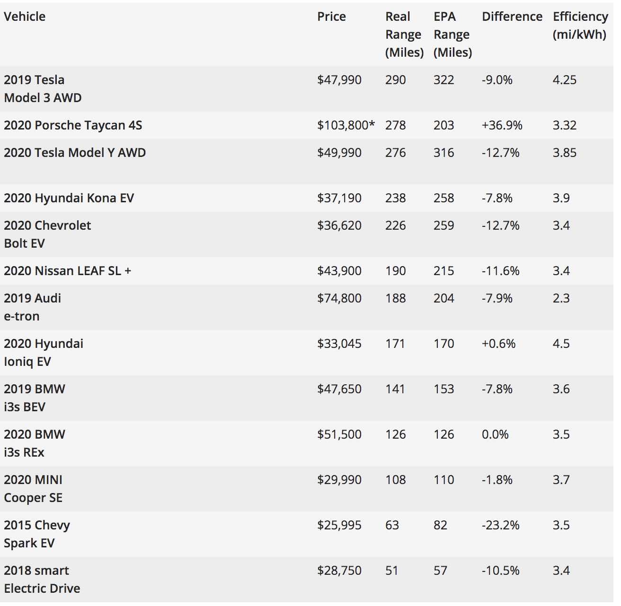Select the 2019 Tesla Model 3 AWD row
The image size is (621, 606).
(x=43, y=89)
